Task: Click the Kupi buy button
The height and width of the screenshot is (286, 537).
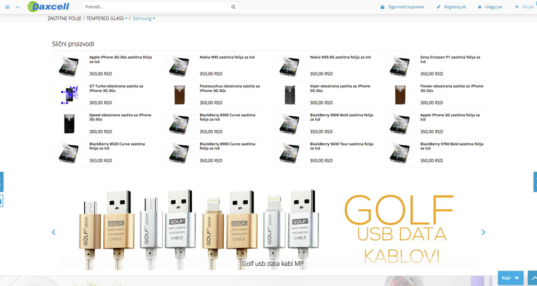Action: tap(510, 278)
